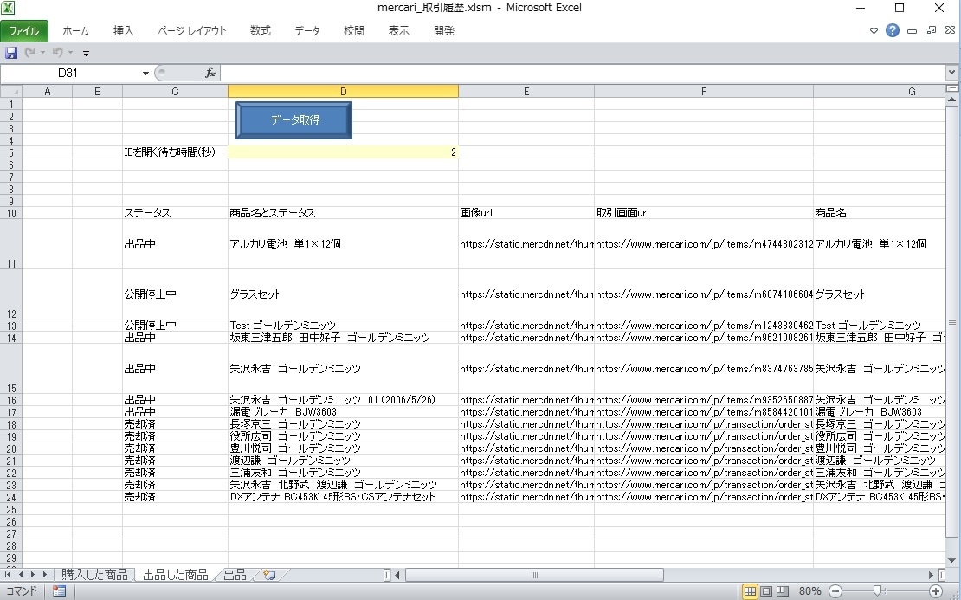Select column D header
This screenshot has height=600, width=961.
(343, 91)
